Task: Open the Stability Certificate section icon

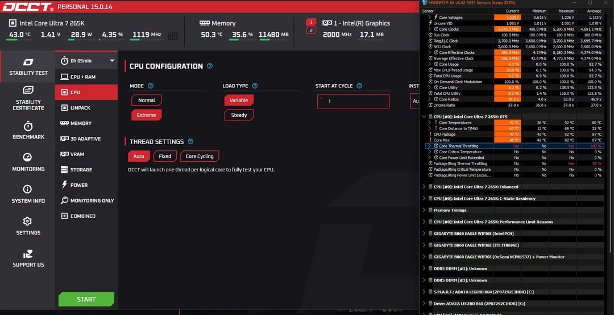Action: [x=28, y=90]
